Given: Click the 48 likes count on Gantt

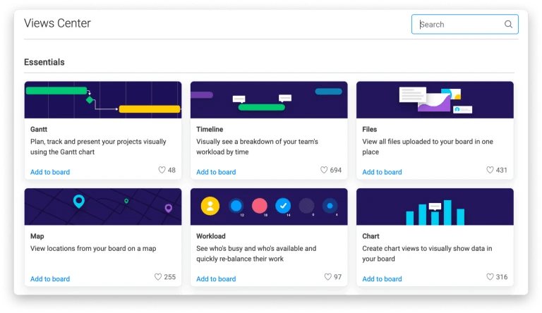Looking at the screenshot, I should click(171, 170).
